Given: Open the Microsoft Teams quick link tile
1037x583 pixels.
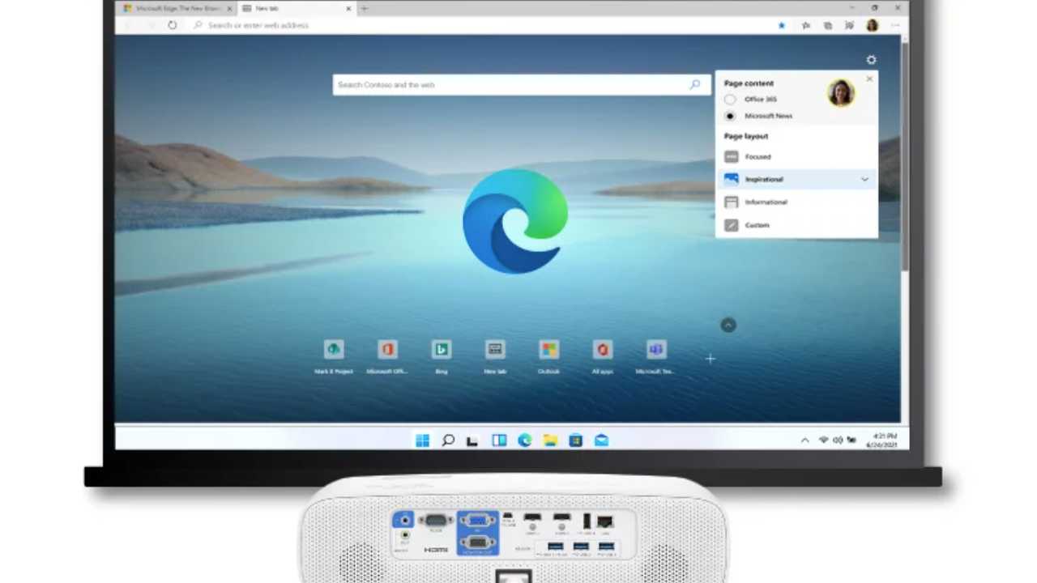Looking at the screenshot, I should (x=656, y=349).
